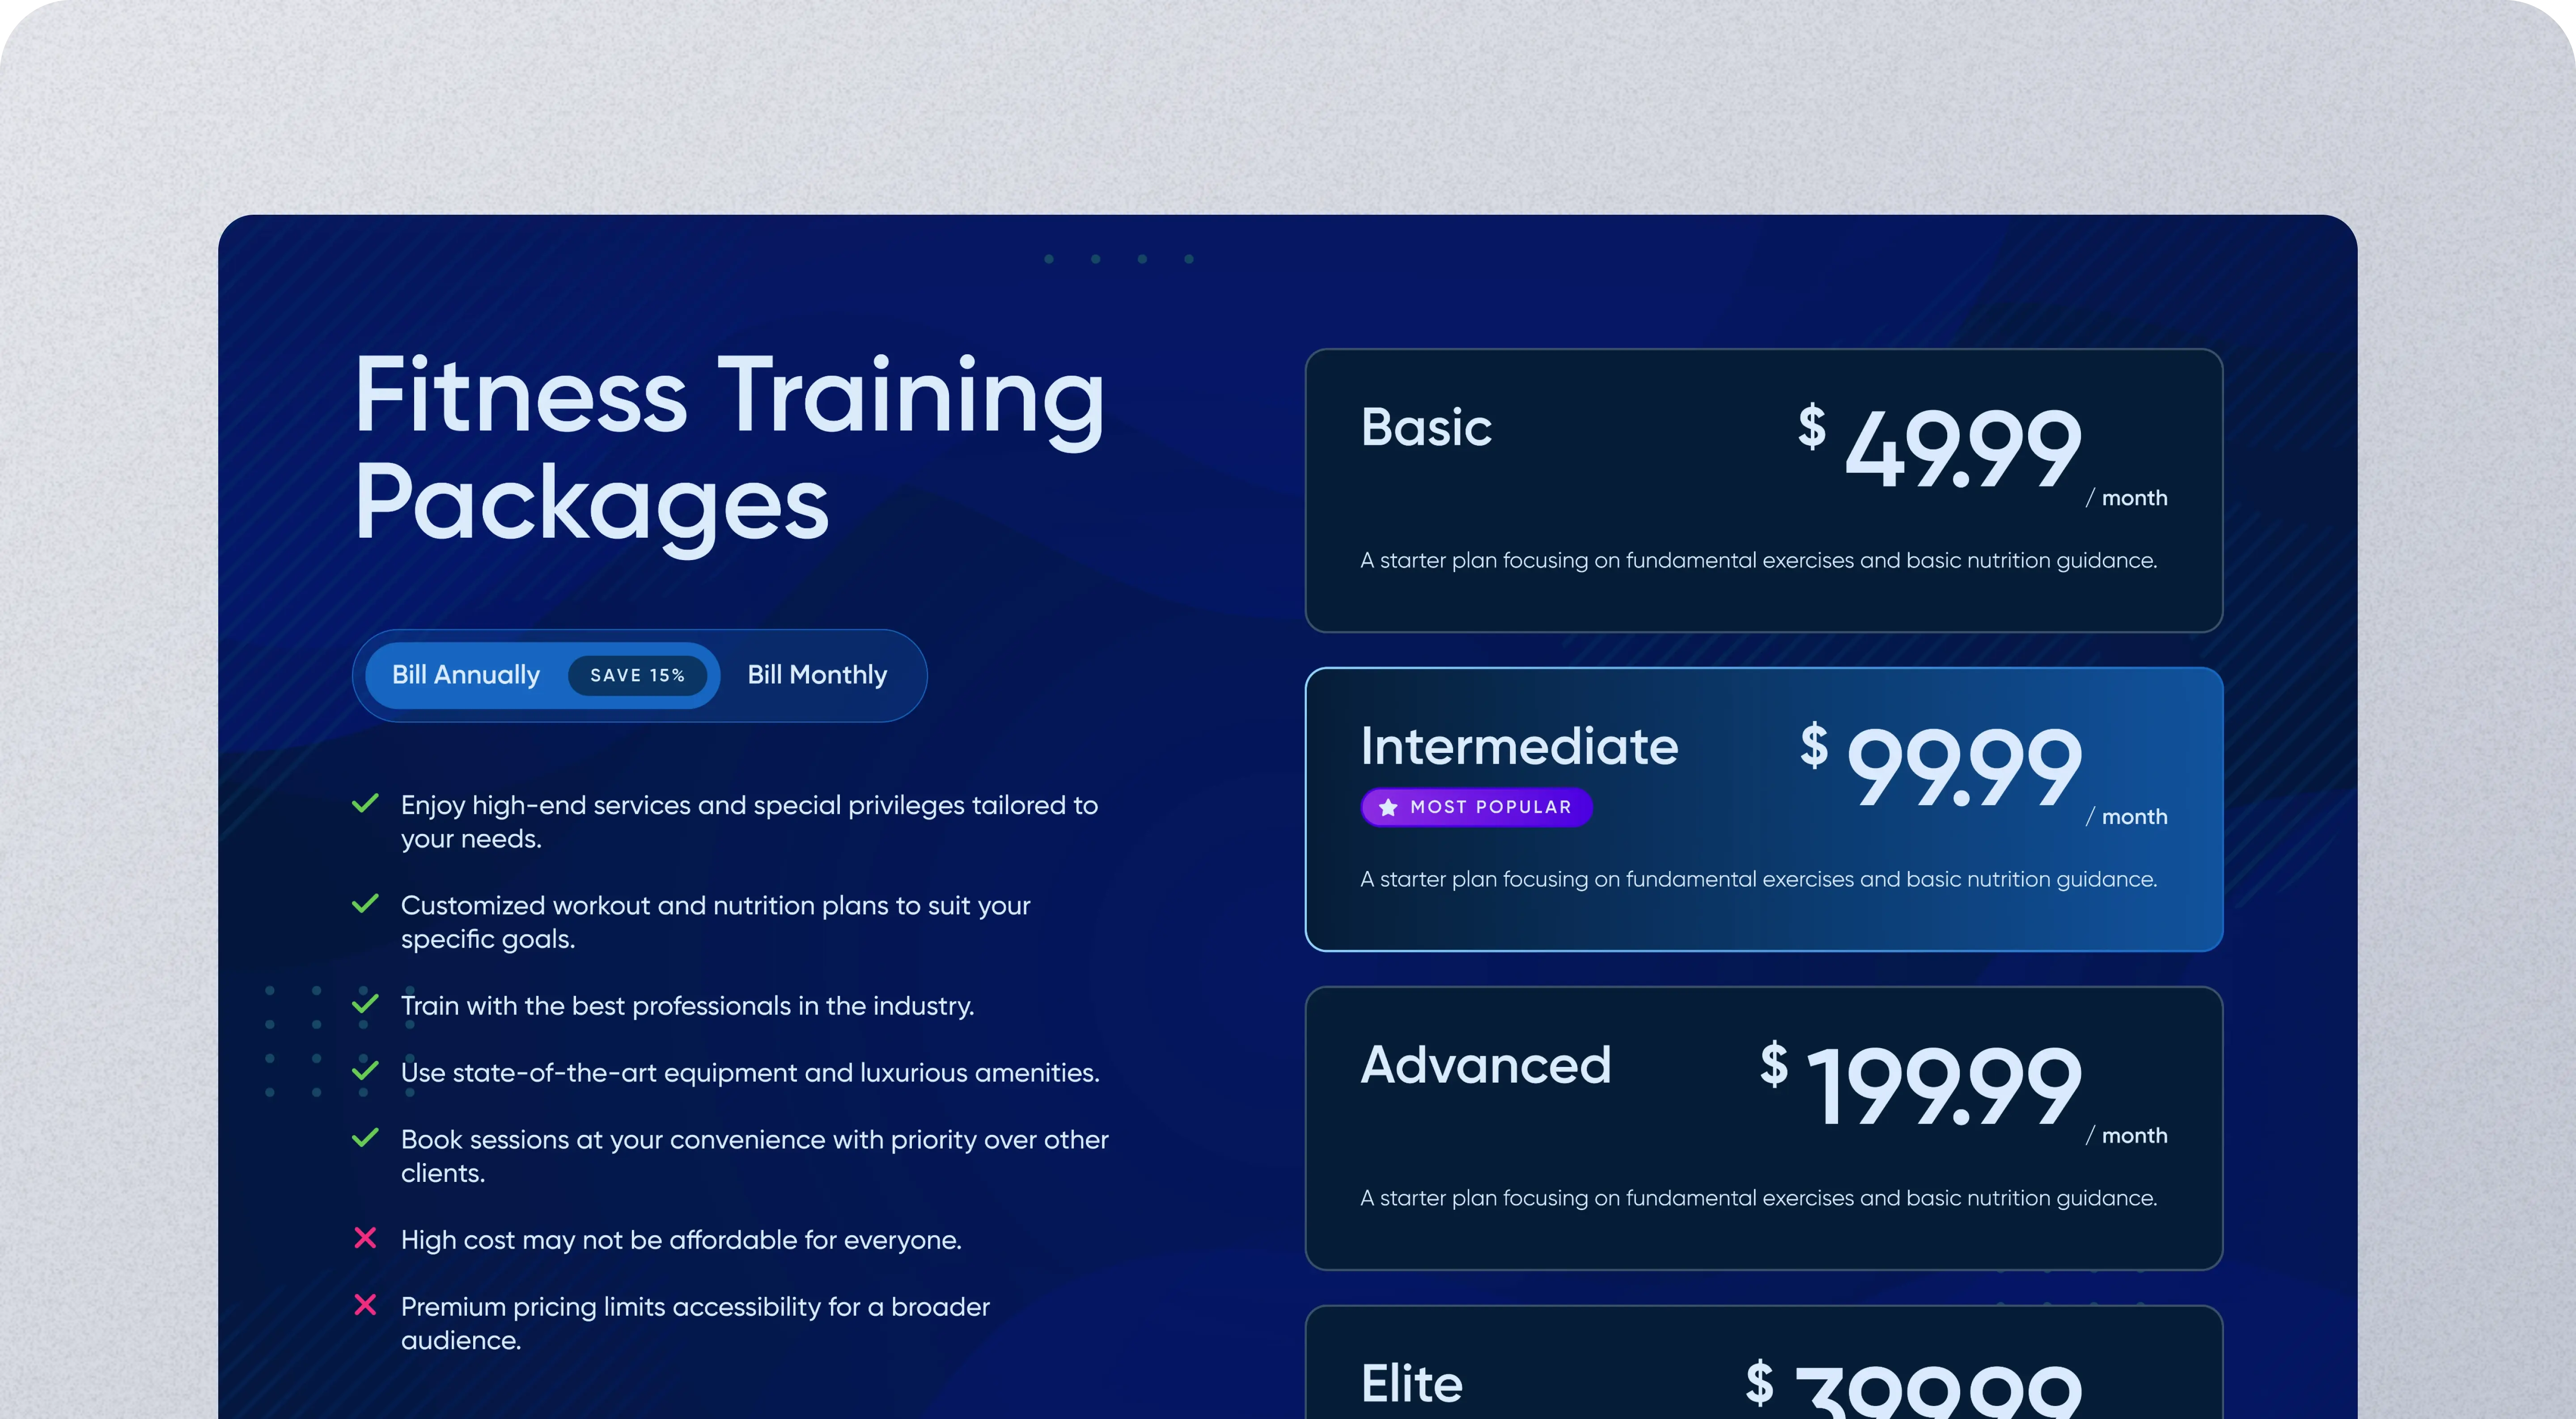Click the Basic plan description text
Screen dimensions: 2576x1419
point(1758,560)
